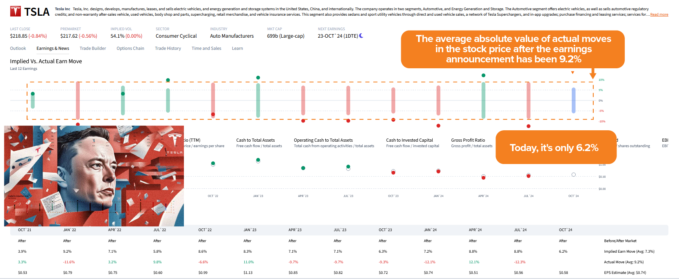Go to the Trade History tab
The image size is (679, 279).
168,48
